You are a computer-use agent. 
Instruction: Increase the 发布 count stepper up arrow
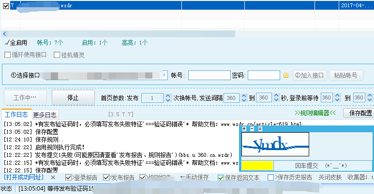(168, 96)
